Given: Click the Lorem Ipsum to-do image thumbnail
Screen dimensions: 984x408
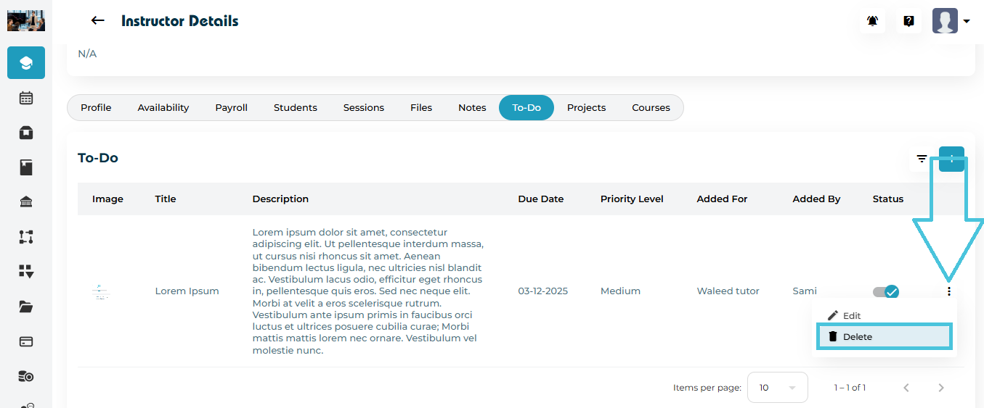Looking at the screenshot, I should 101,291.
